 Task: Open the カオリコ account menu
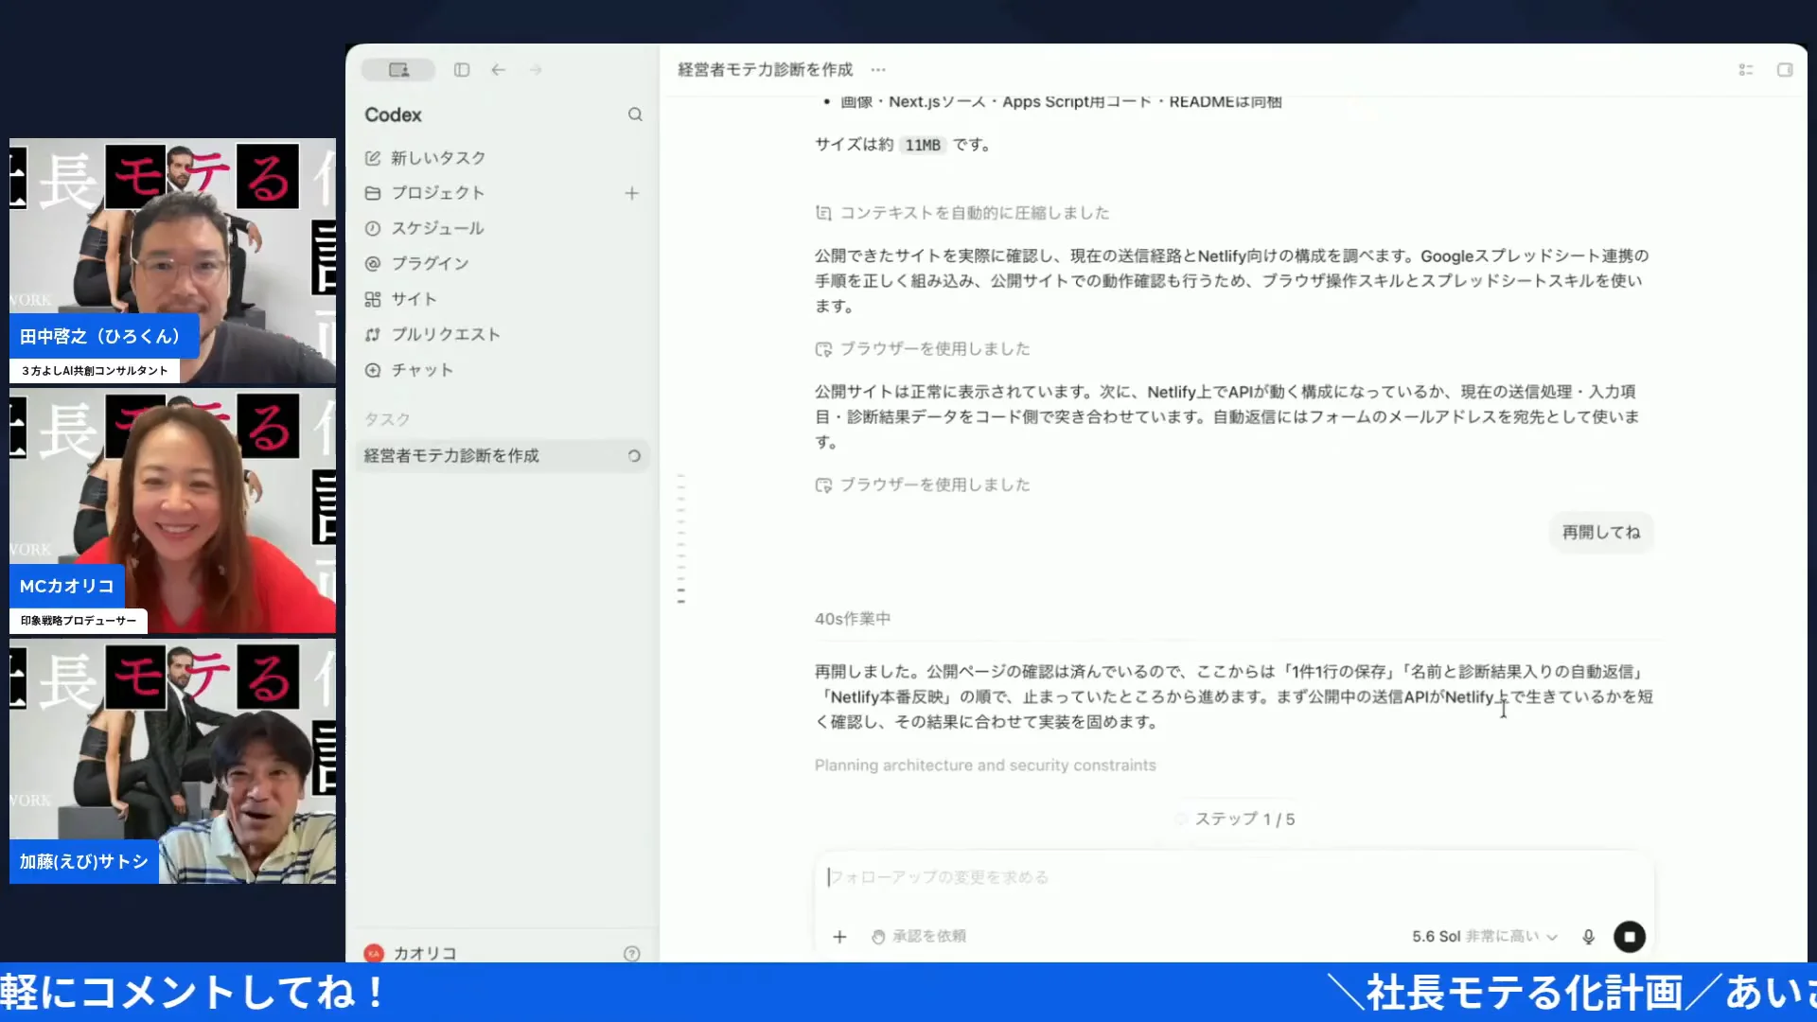[x=411, y=954]
